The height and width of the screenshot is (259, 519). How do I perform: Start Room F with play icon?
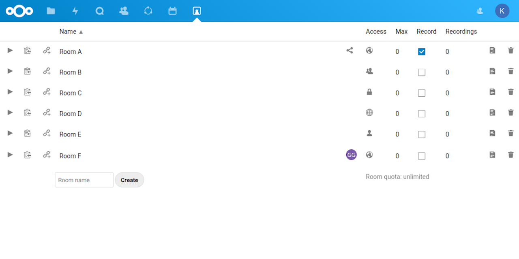pyautogui.click(x=10, y=155)
